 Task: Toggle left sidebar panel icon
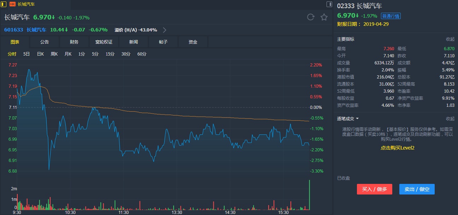pyautogui.click(x=4, y=4)
